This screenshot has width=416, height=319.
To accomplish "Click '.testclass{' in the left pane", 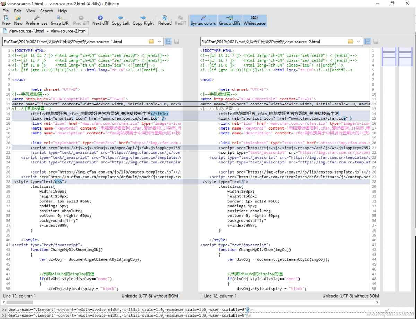I will tap(43, 186).
